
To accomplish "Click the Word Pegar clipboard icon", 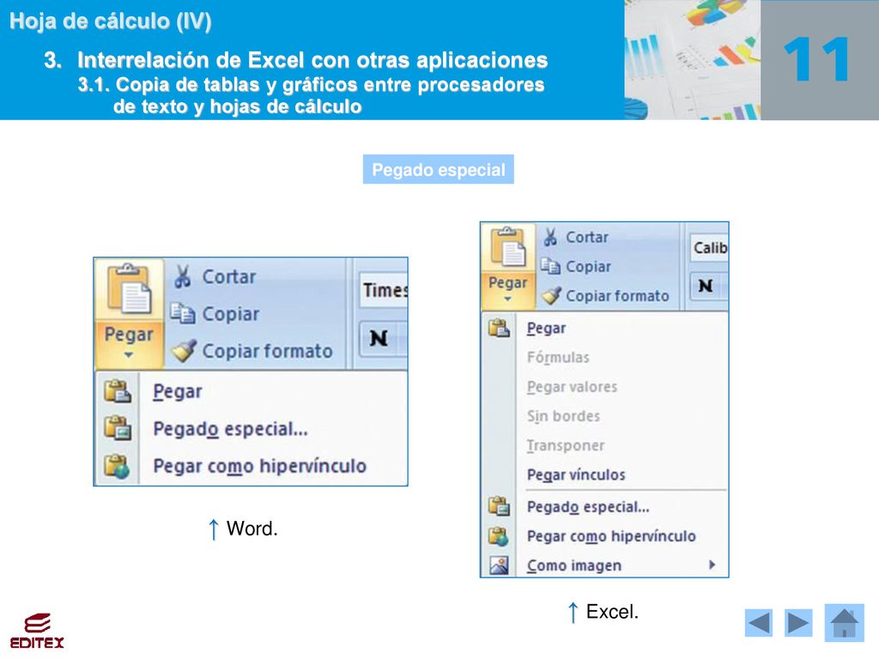I will (x=130, y=288).
